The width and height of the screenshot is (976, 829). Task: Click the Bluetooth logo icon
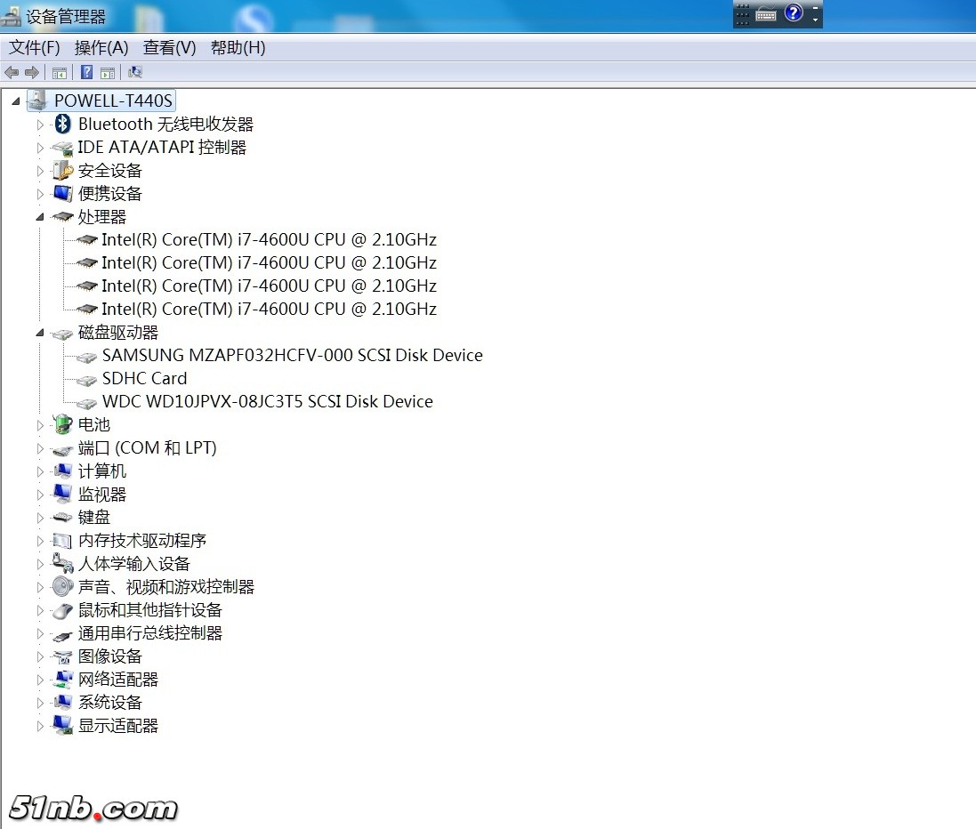coord(62,124)
